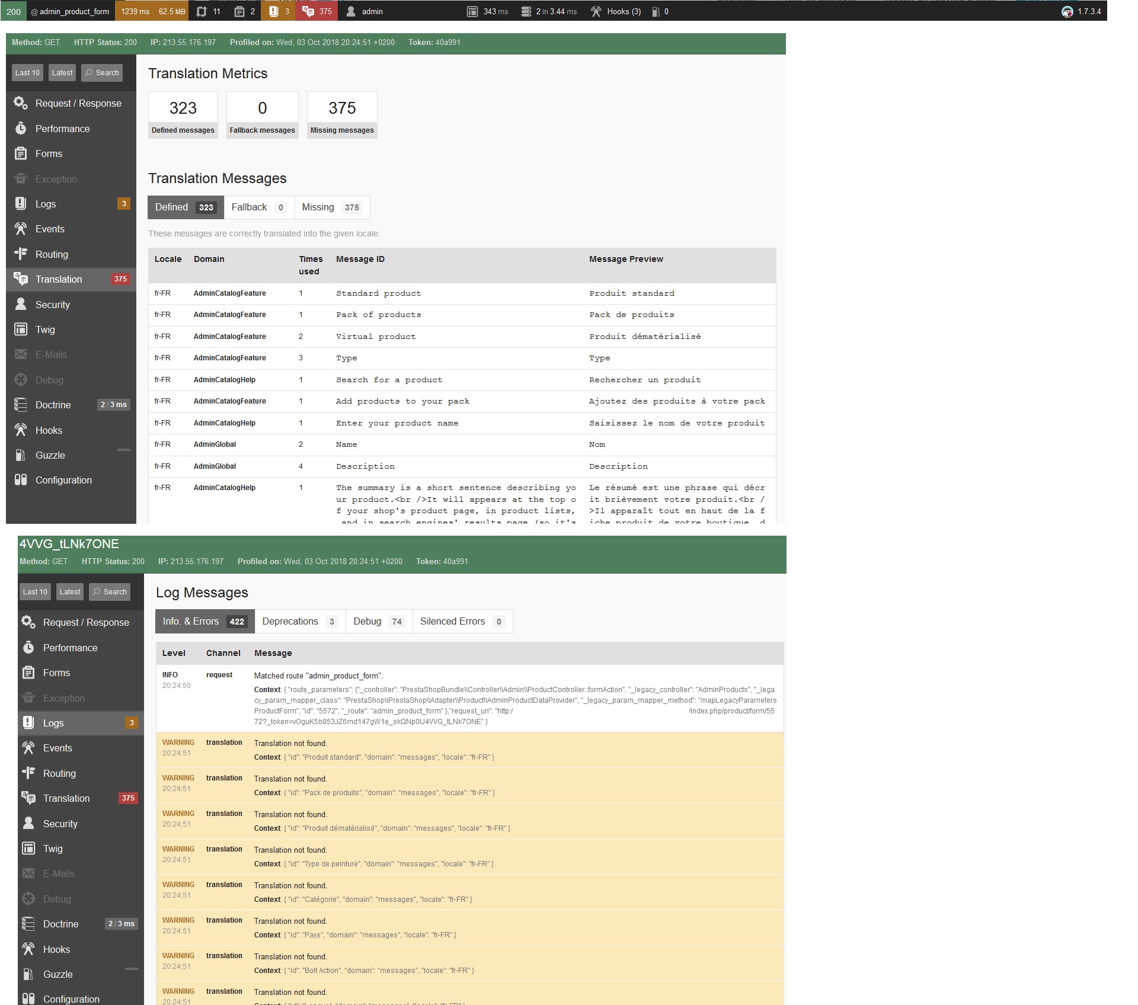Screen dimensions: 1138x1005
Task: Open the Deprecations tab in Log Messages
Action: click(300, 622)
